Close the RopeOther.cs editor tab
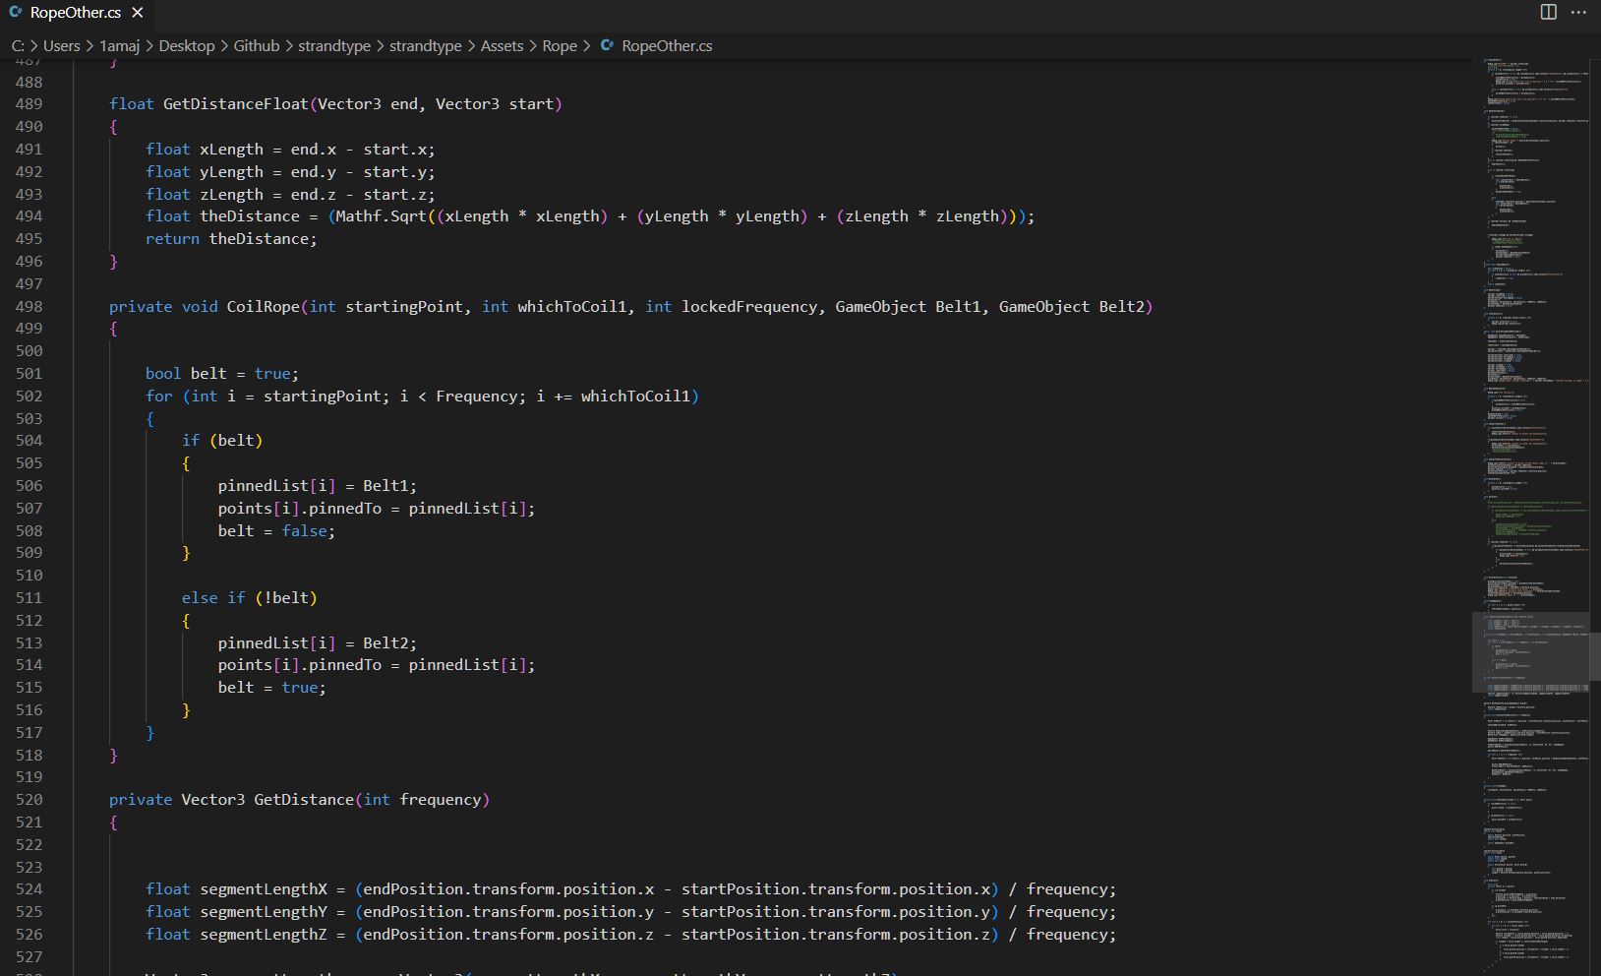1601x976 pixels. coord(138,13)
